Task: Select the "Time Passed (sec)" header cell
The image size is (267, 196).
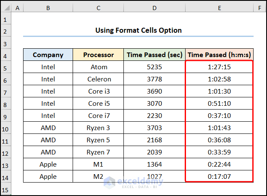Action: [154, 55]
